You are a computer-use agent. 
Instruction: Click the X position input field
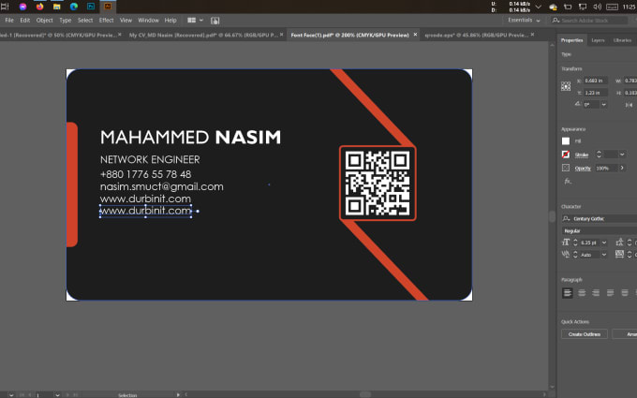click(x=596, y=81)
